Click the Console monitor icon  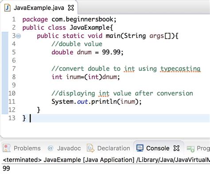point(140,148)
